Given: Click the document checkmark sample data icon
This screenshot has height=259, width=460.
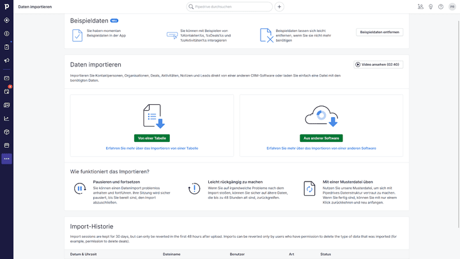Looking at the screenshot, I should tap(77, 36).
